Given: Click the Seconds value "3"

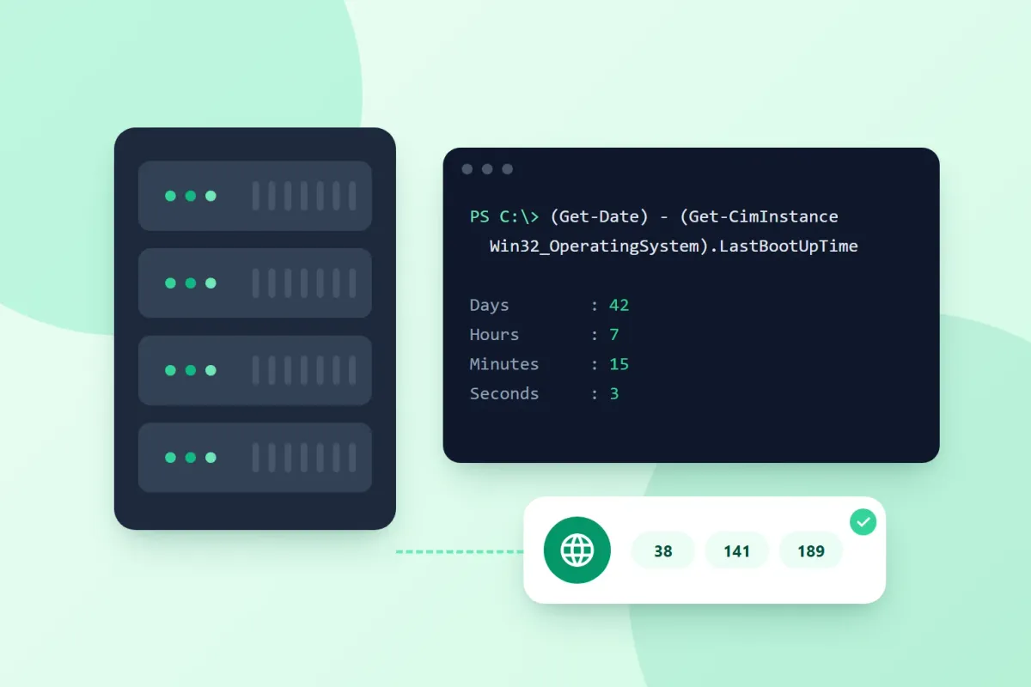Looking at the screenshot, I should coord(614,393).
